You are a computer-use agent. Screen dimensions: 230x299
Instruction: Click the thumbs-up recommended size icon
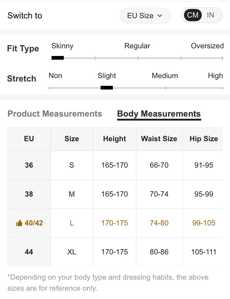click(19, 223)
